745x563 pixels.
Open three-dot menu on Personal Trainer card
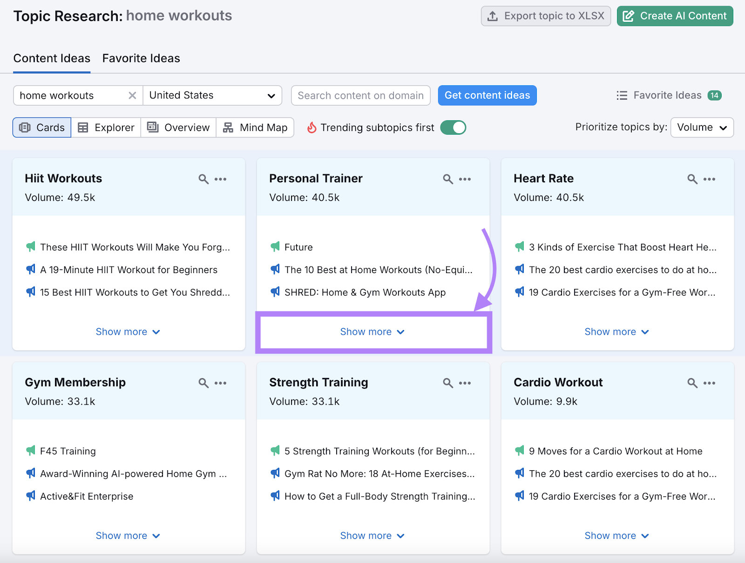click(x=465, y=179)
